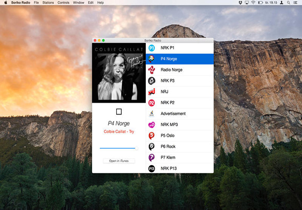Click the Open in iTunes button
Screen dimensions: 302x210
coord(119,161)
